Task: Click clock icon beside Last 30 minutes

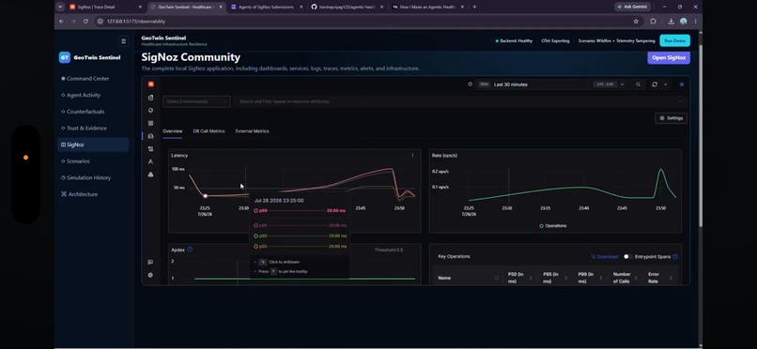Action: [x=471, y=84]
